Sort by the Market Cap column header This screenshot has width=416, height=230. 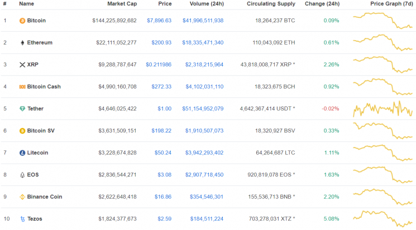click(122, 4)
